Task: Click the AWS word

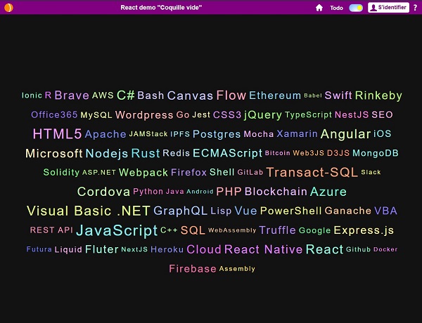Action: [x=103, y=95]
